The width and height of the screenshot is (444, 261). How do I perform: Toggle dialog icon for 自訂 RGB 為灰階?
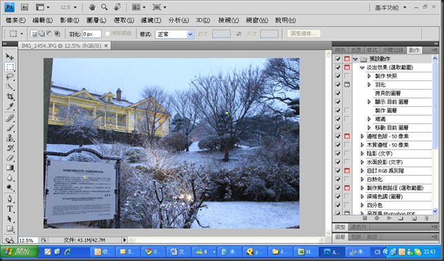[x=347, y=171]
